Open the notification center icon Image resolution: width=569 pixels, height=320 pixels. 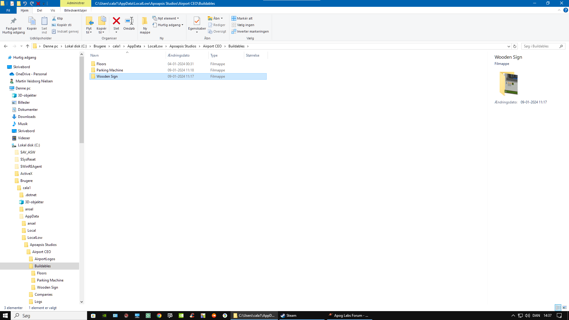coord(559,316)
